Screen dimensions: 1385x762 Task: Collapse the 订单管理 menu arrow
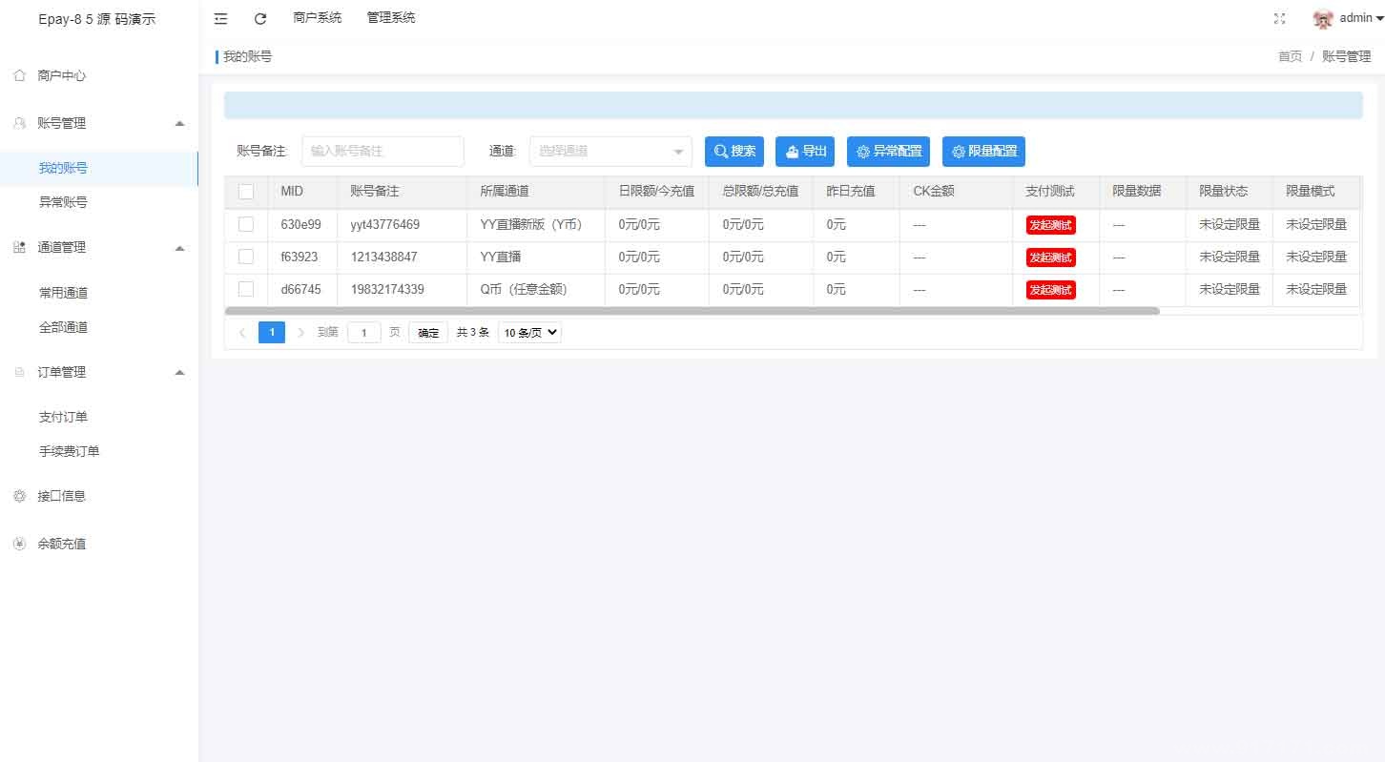click(179, 372)
